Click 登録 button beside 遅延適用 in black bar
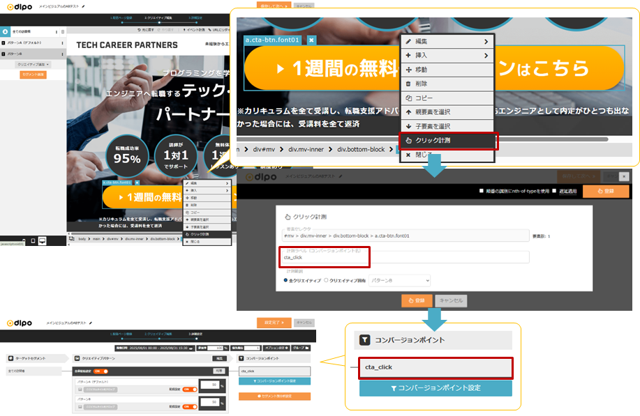 [606, 191]
